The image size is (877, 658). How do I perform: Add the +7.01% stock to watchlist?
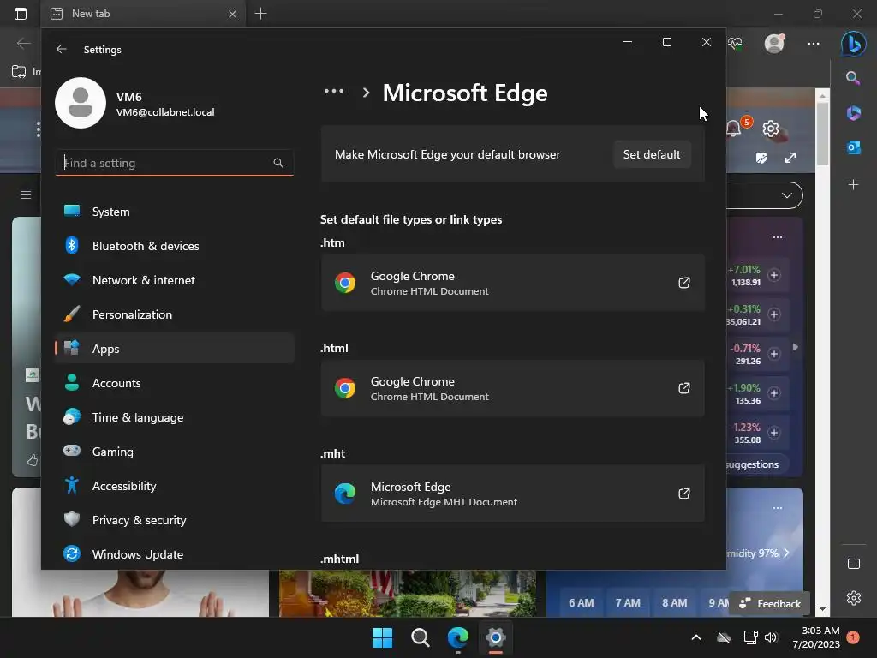774,275
